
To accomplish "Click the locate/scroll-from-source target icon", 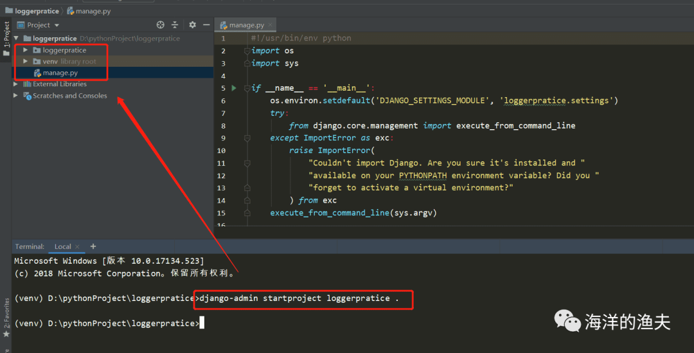I will pos(160,25).
